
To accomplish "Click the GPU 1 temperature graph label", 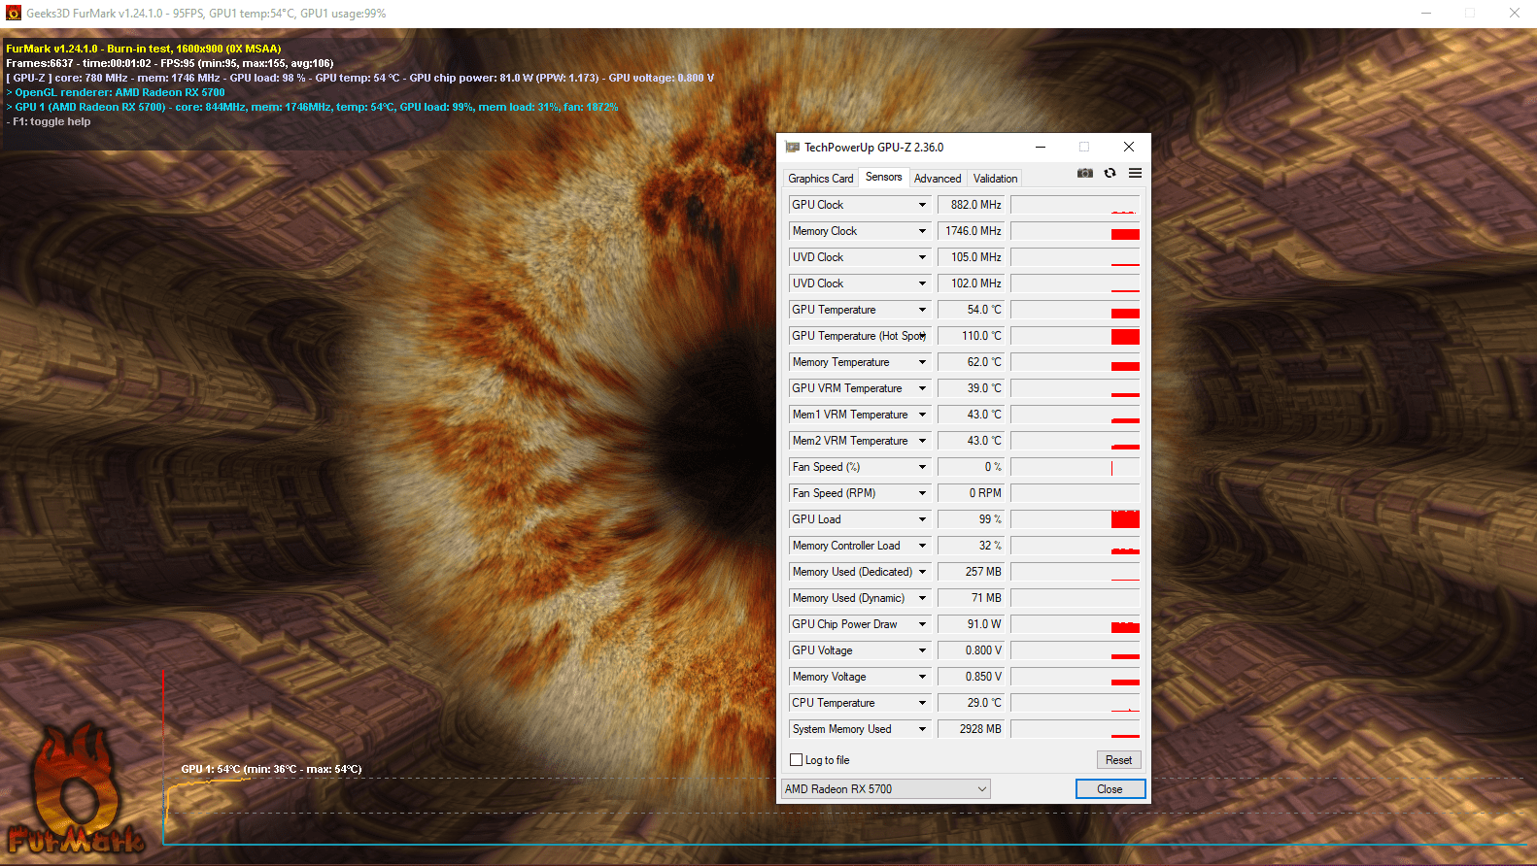I will point(271,769).
